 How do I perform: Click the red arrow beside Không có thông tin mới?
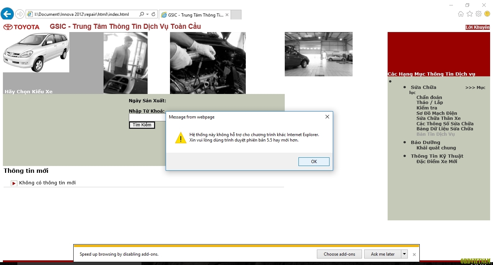coord(14,183)
